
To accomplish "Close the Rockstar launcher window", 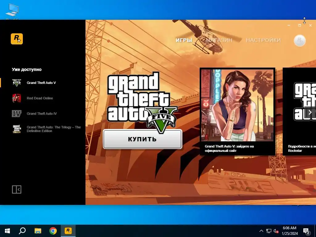I will 310,25.
